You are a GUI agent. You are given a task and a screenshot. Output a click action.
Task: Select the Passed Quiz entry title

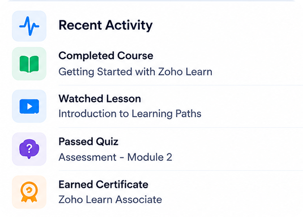(88, 142)
